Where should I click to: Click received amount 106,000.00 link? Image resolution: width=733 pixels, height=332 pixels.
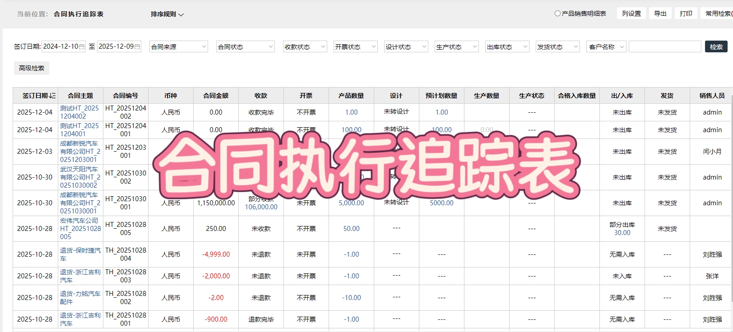261,207
